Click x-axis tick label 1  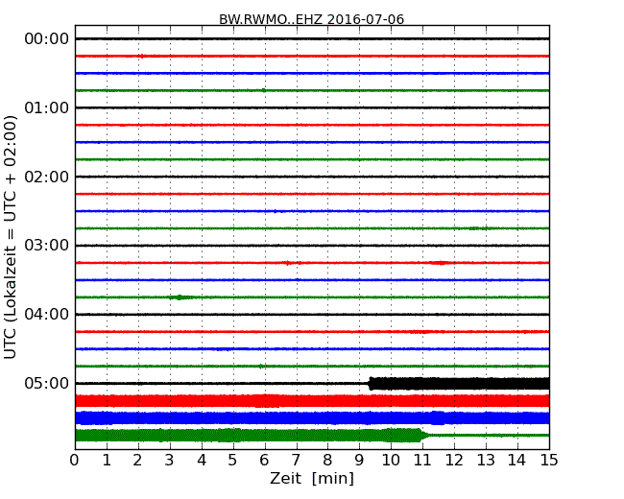(107, 461)
